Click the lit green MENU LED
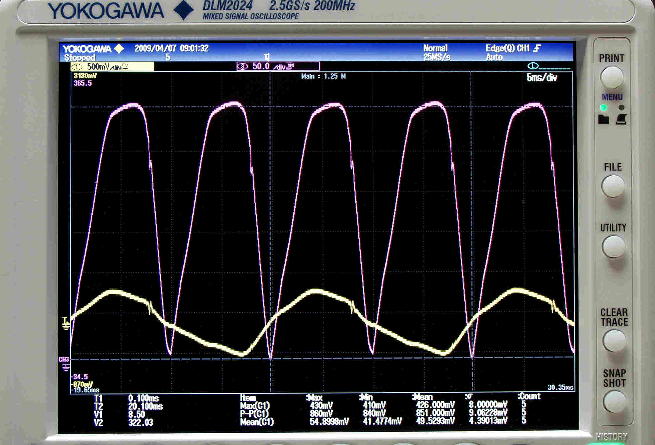The height and width of the screenshot is (445, 655). pos(603,108)
